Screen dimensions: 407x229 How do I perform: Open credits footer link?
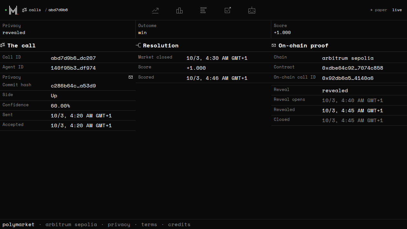click(x=179, y=225)
